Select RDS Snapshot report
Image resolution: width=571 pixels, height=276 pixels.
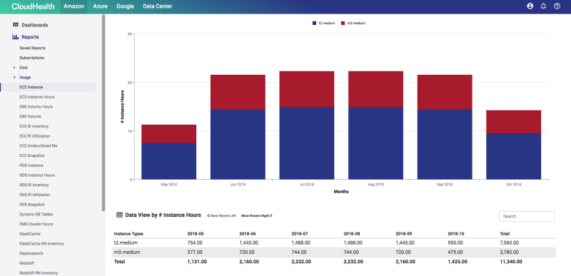32,205
